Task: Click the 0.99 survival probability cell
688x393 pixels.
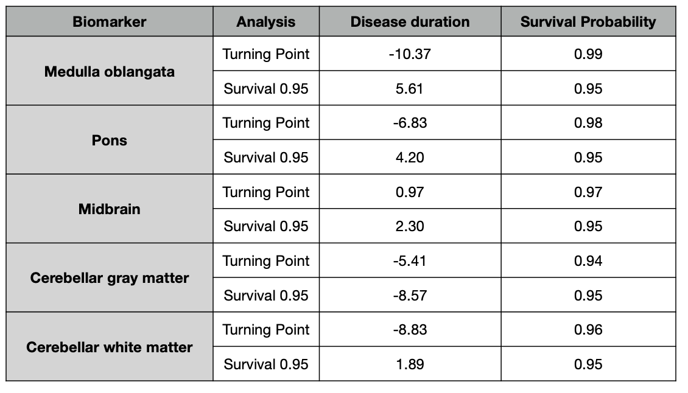Action: pos(588,54)
